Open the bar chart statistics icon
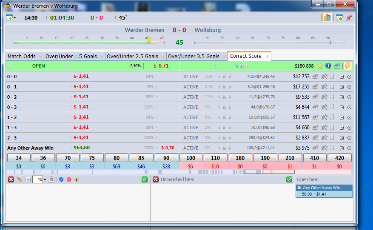 click(x=327, y=17)
